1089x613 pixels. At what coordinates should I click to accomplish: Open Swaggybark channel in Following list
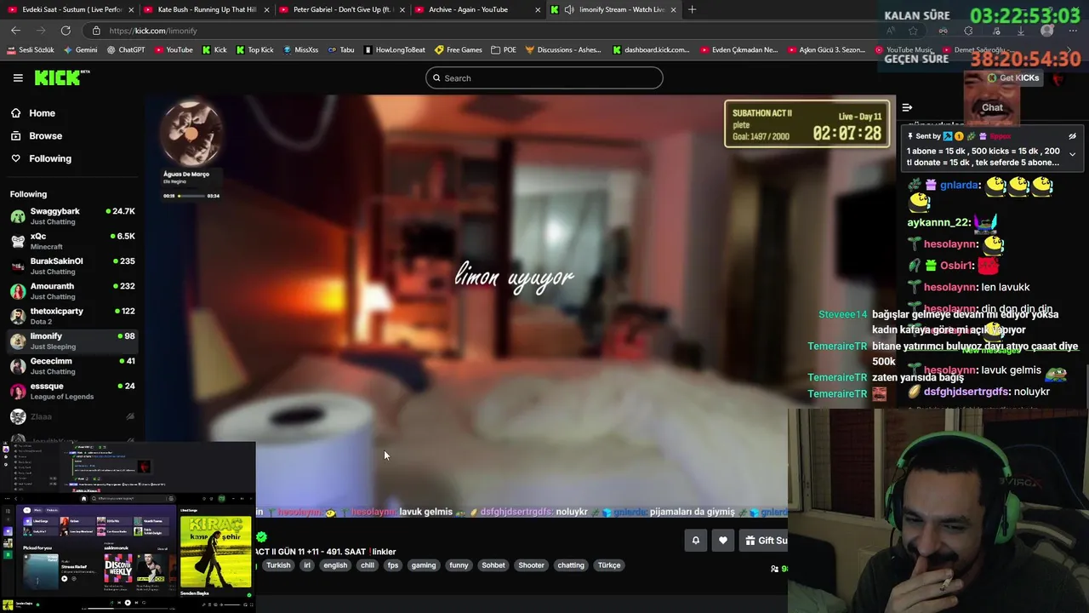(72, 216)
